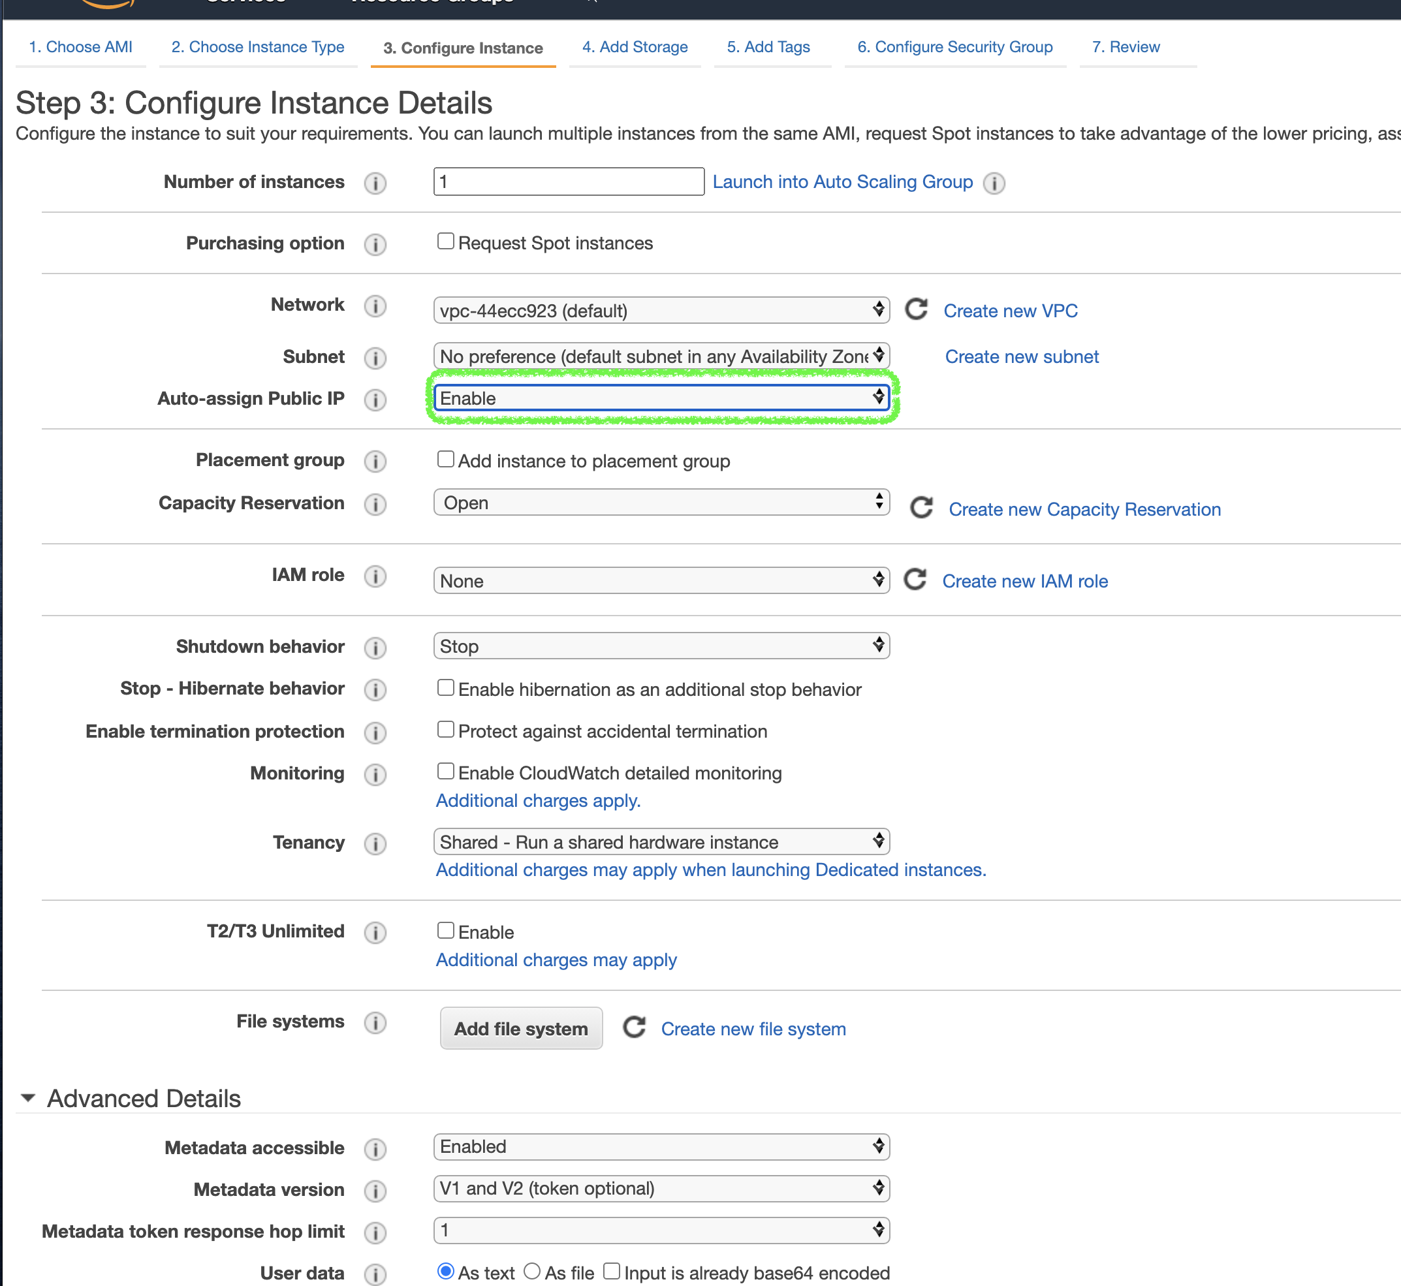Screen dimensions: 1401x1286
Task: Click info icon next to Auto-assign Public IP
Action: coord(375,400)
